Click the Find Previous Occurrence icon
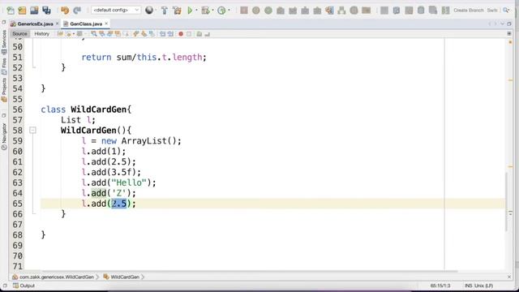The image size is (519, 292). coord(102,34)
